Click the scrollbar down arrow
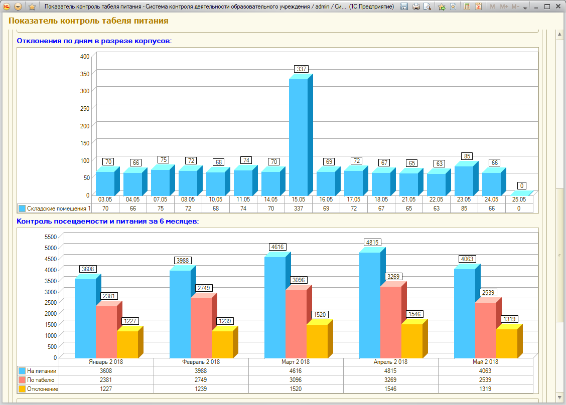 559,397
